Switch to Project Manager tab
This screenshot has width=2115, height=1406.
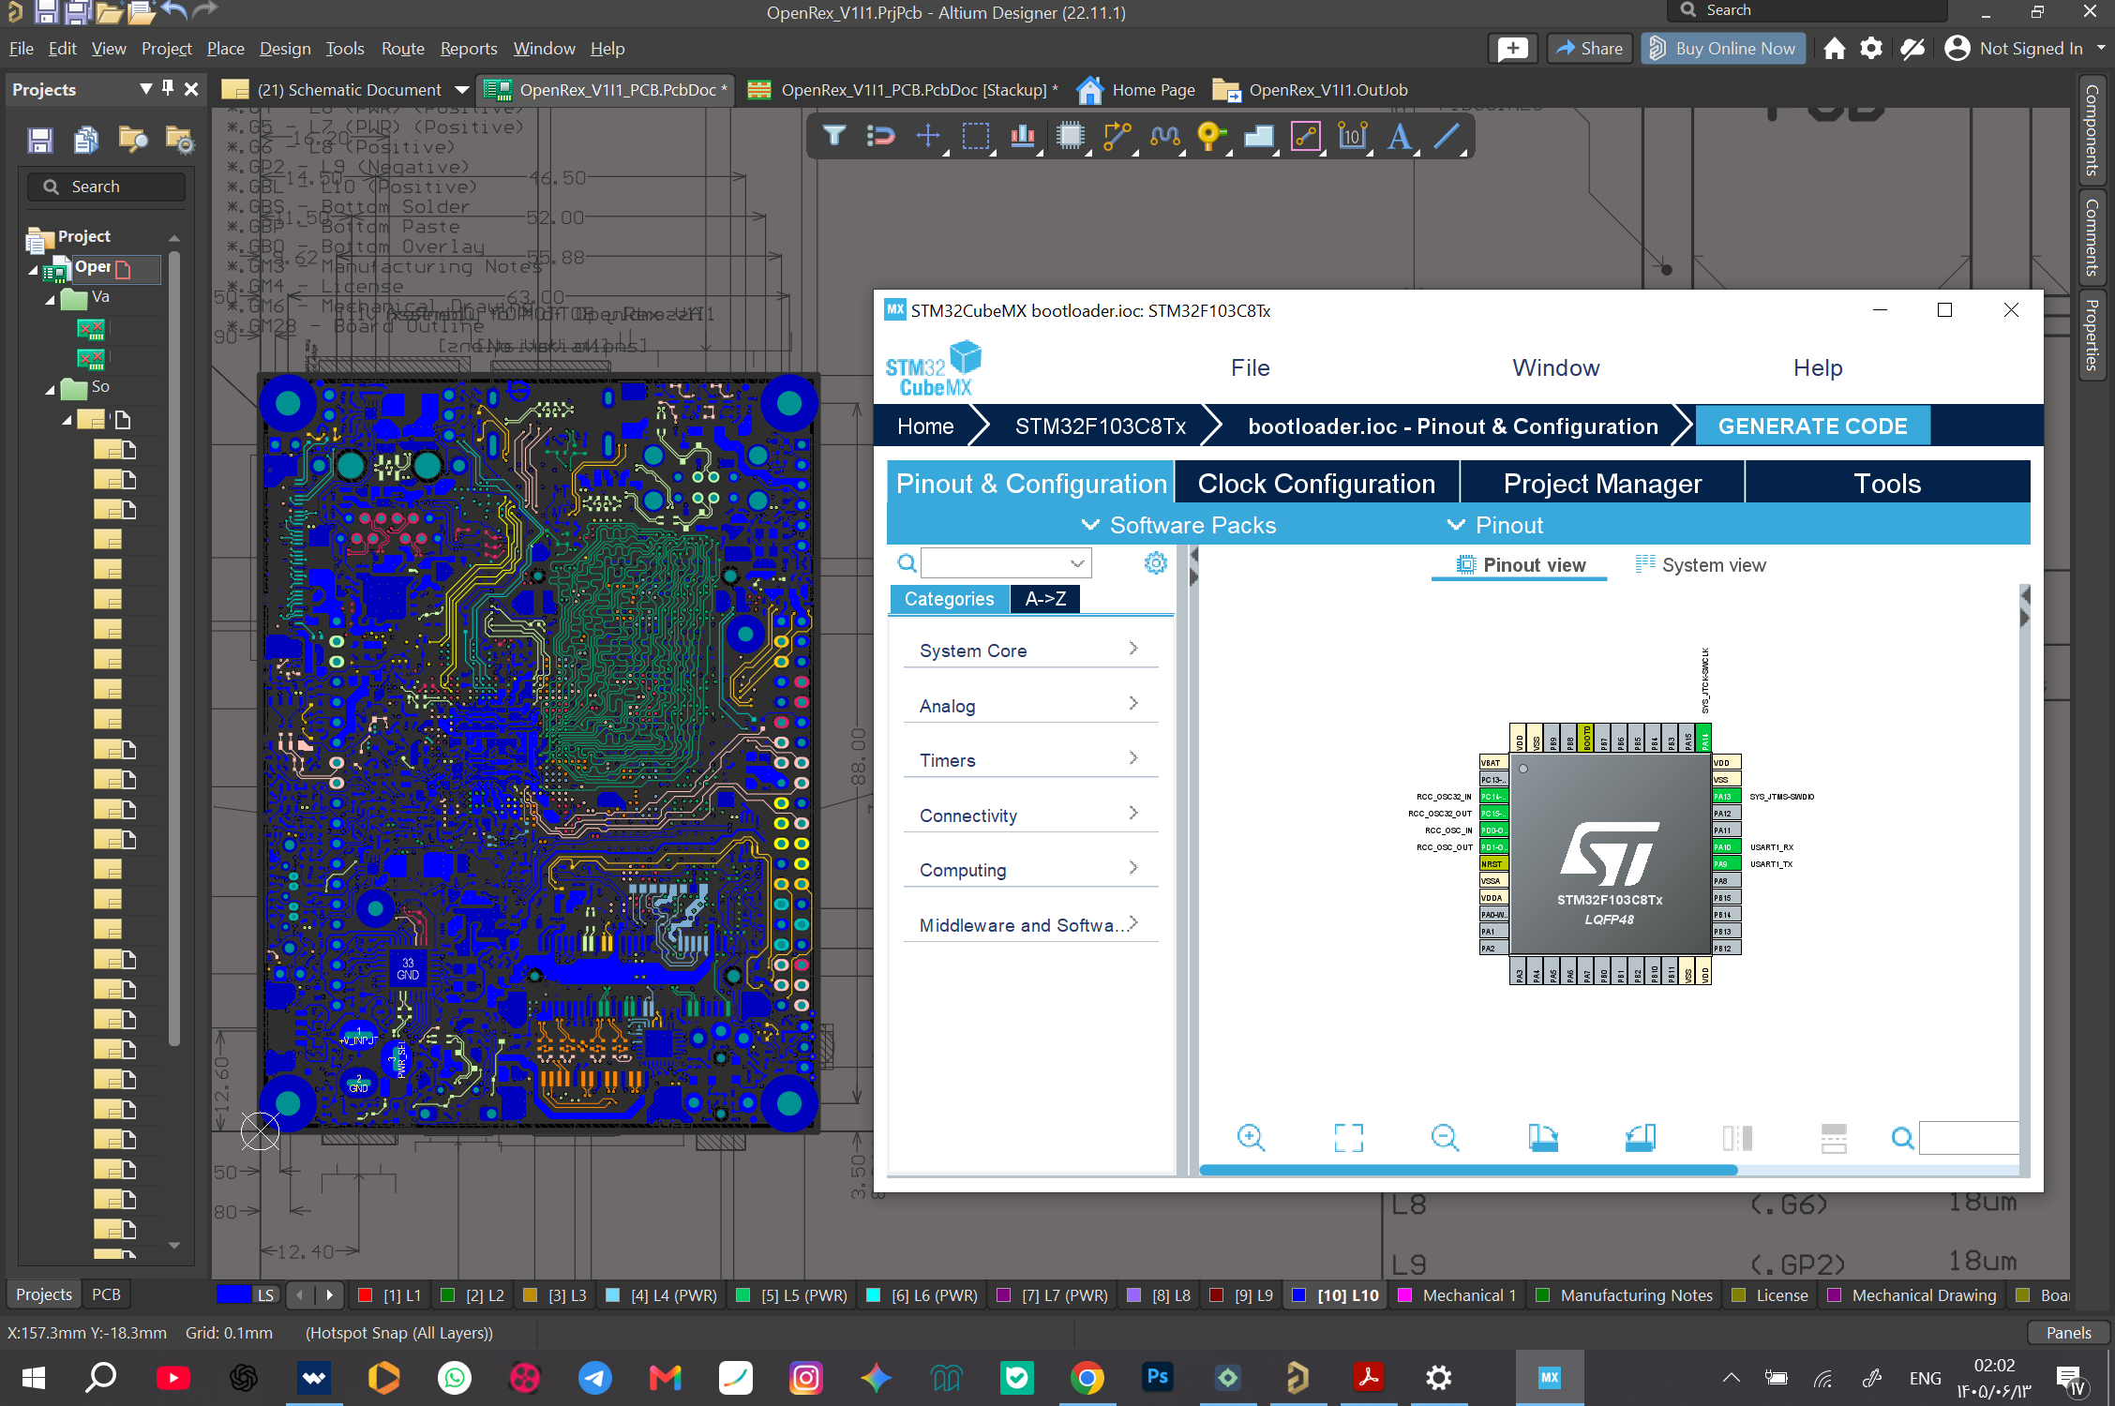click(x=1602, y=484)
